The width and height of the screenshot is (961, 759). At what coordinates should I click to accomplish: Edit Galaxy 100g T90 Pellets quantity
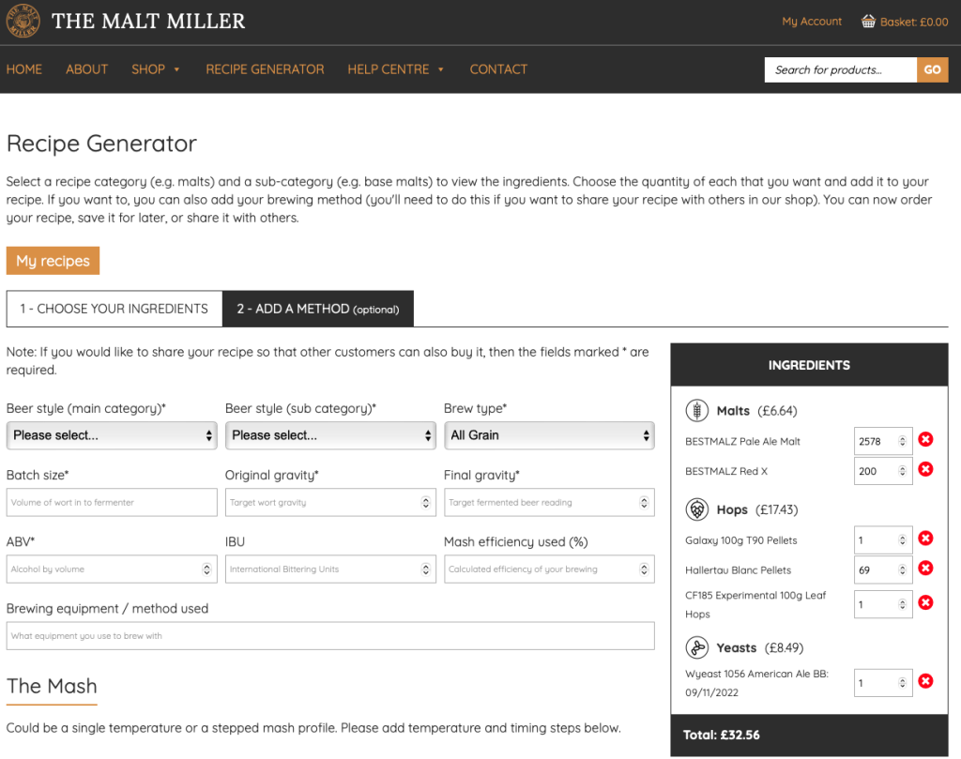coord(882,540)
